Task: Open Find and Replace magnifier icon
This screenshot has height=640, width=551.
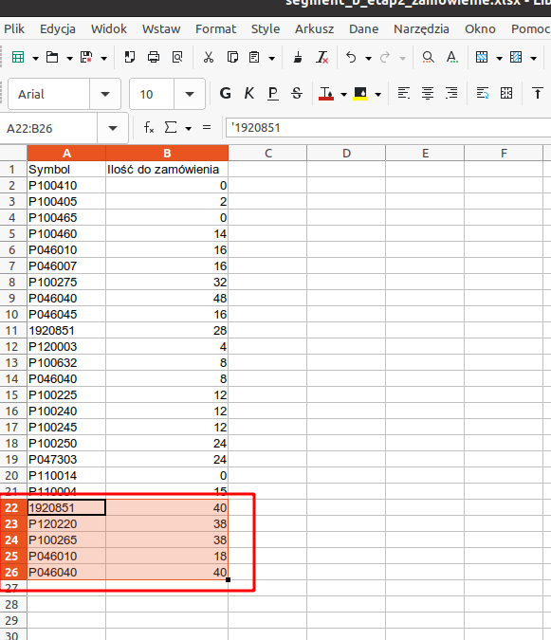Action: pyautogui.click(x=428, y=57)
